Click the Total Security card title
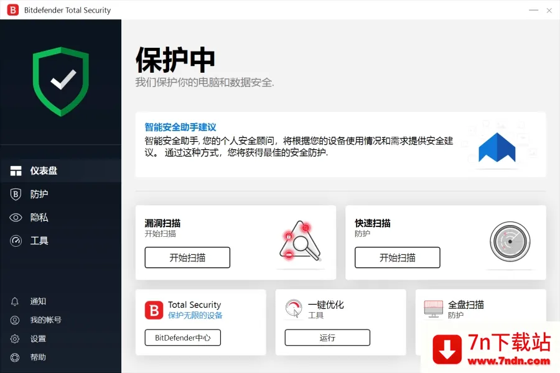Image resolution: width=560 pixels, height=373 pixels. (x=194, y=305)
